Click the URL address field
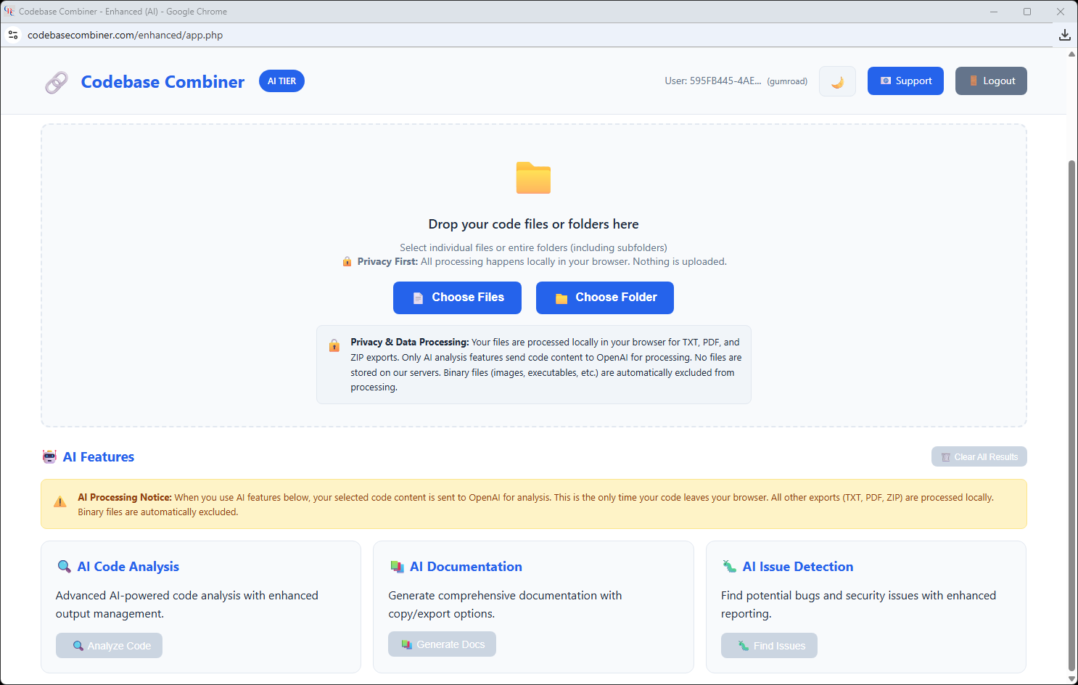The height and width of the screenshot is (685, 1078). tap(125, 35)
